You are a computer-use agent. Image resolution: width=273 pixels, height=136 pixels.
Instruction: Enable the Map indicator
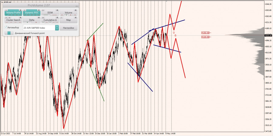coord(69,20)
